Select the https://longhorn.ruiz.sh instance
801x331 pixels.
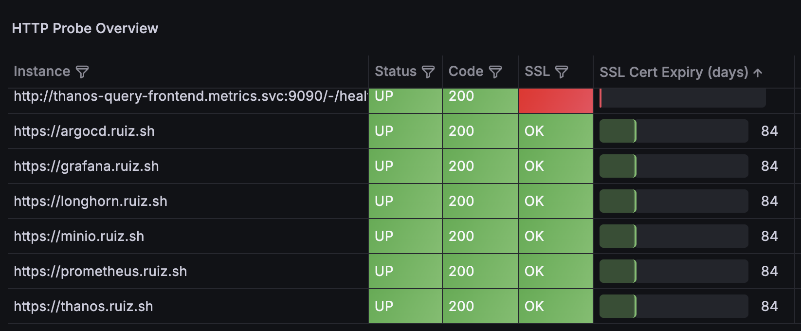pyautogui.click(x=91, y=201)
